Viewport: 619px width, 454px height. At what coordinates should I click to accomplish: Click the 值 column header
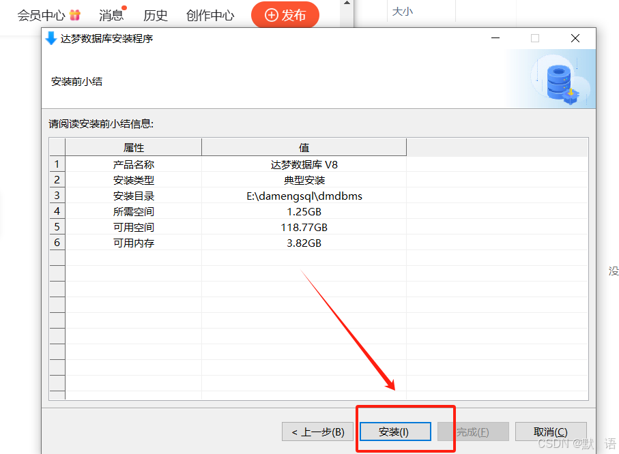click(304, 147)
